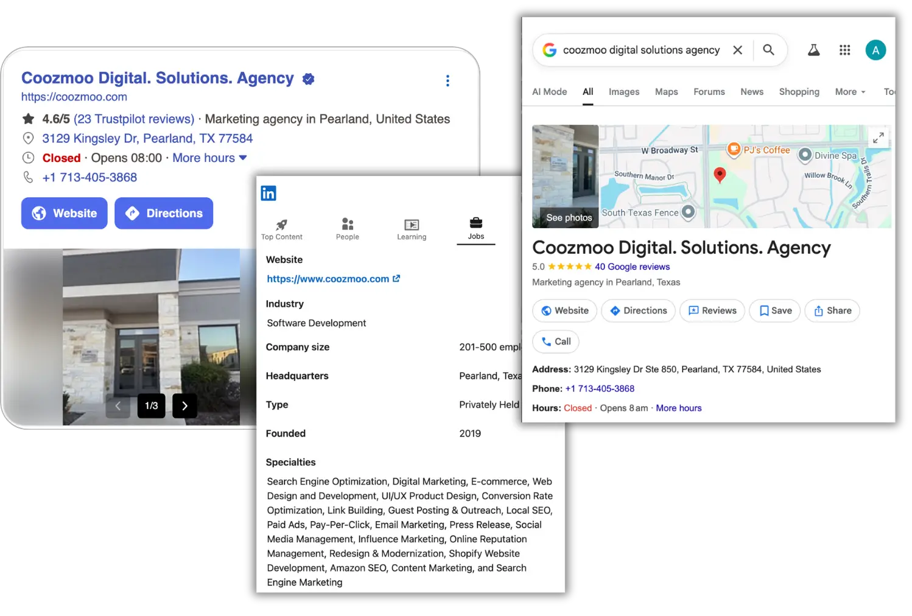The height and width of the screenshot is (616, 912).
Task: Click the Directions pill button in Google panel
Action: [638, 311]
